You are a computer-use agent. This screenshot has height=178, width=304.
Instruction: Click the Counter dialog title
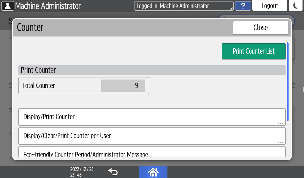pyautogui.click(x=30, y=27)
